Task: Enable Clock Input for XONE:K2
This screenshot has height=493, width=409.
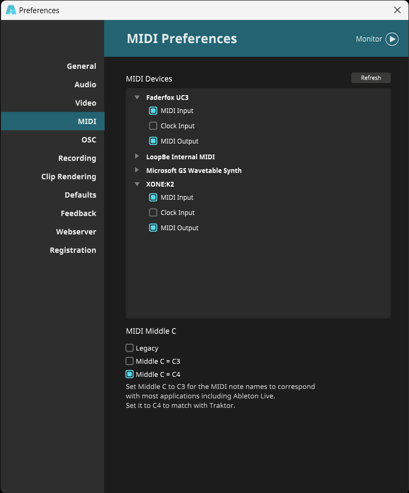Action: tap(153, 212)
